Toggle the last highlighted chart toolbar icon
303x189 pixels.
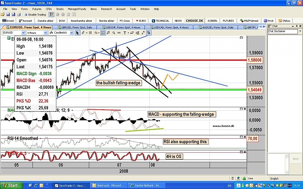[149, 33]
